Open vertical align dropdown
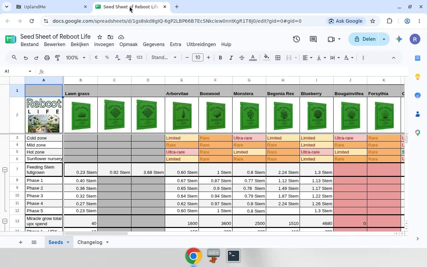 point(321,58)
